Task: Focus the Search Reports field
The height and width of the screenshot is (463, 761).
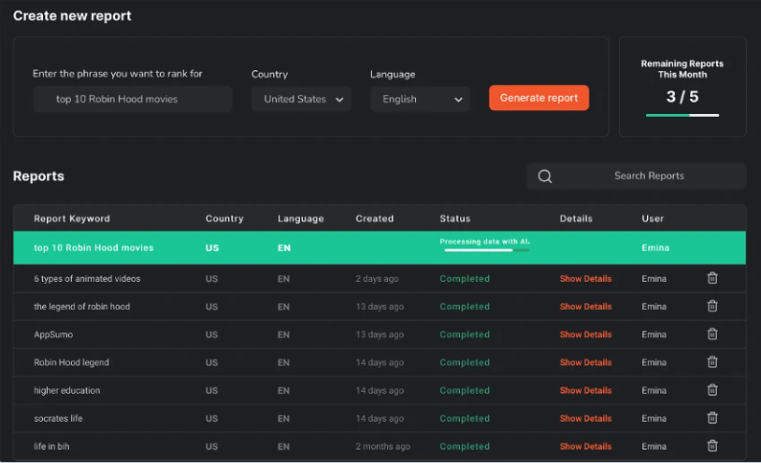Action: 637,176
